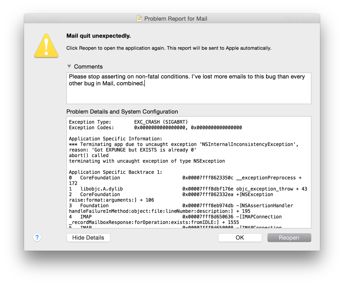Click the 'EXC_CRASH (SIGABRT)' value
Viewport: 344px width, 285px height.
point(161,122)
